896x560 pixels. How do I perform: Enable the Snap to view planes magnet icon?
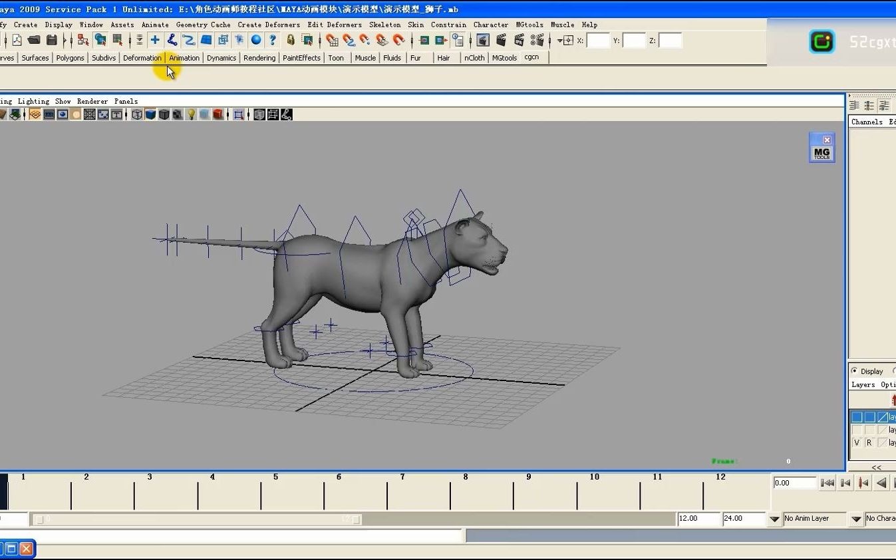(382, 41)
